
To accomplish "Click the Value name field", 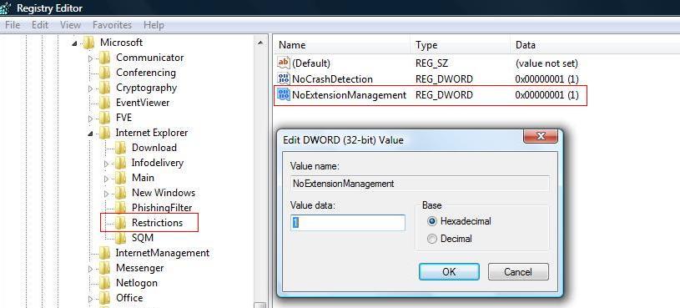I will point(420,184).
